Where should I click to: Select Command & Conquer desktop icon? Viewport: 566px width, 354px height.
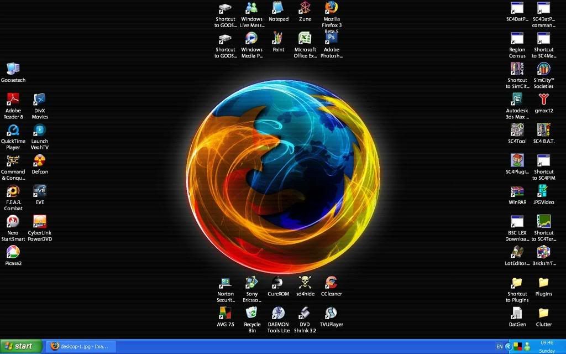[x=13, y=160]
